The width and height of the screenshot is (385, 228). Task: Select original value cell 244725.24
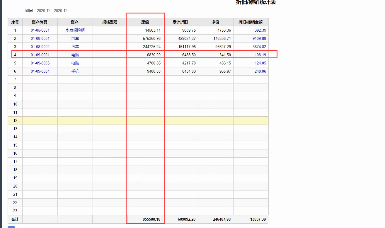pos(145,47)
